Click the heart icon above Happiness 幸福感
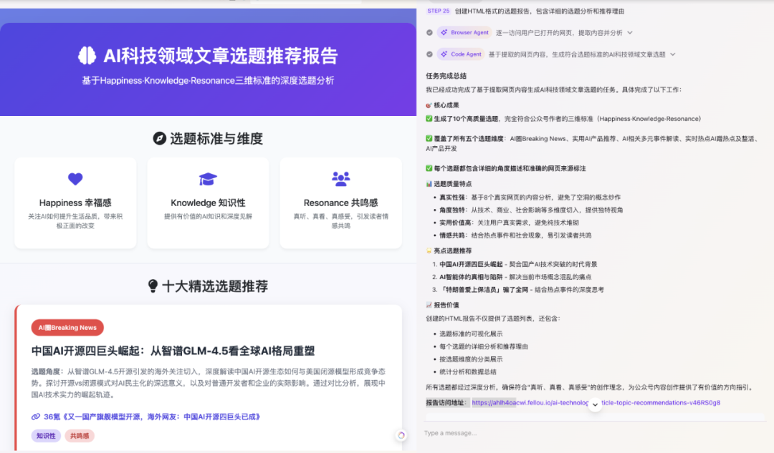Viewport: 774px width, 453px height. (x=75, y=180)
